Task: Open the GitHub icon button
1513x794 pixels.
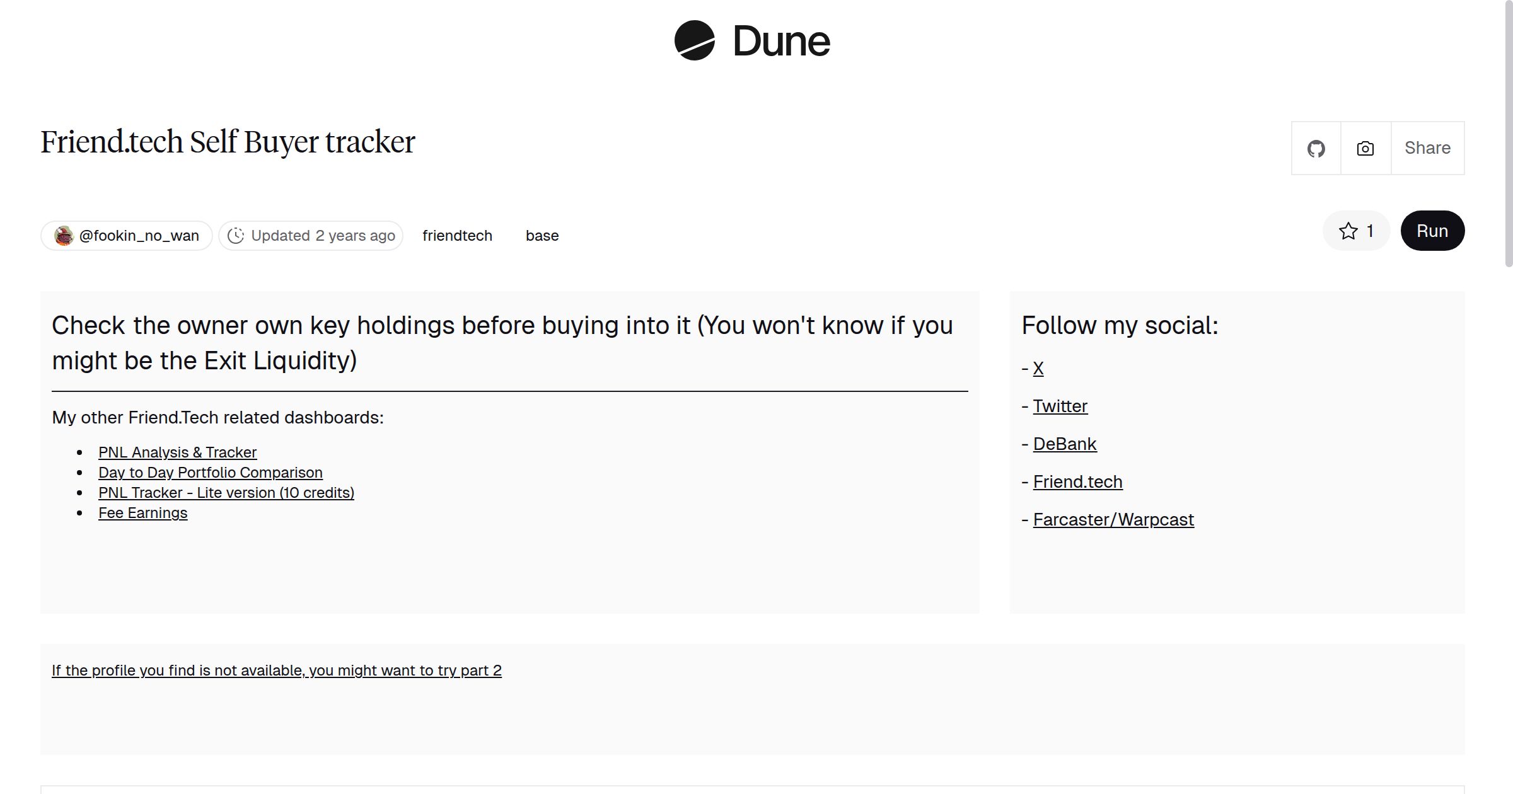Action: click(x=1316, y=149)
